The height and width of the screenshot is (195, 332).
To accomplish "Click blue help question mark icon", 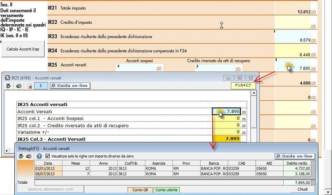I will [x=39, y=156].
